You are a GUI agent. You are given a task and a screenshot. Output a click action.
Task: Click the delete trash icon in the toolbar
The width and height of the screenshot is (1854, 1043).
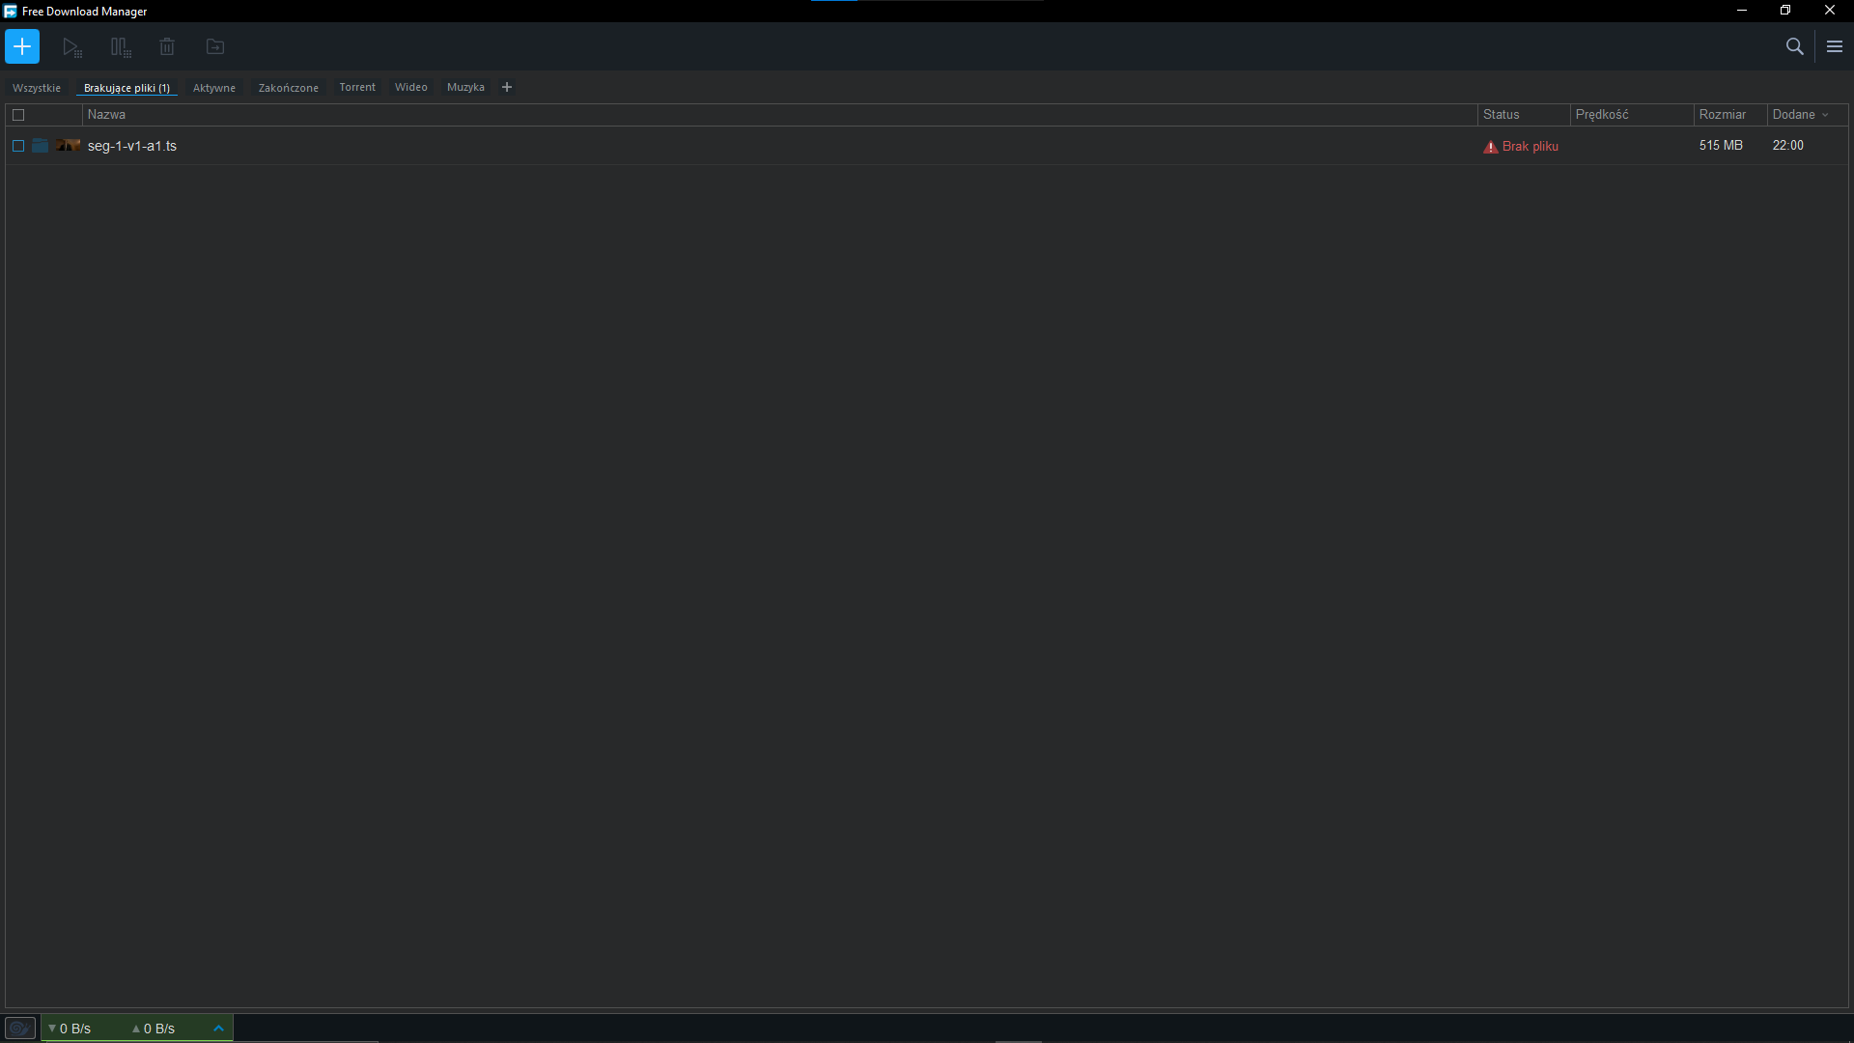pyautogui.click(x=167, y=46)
